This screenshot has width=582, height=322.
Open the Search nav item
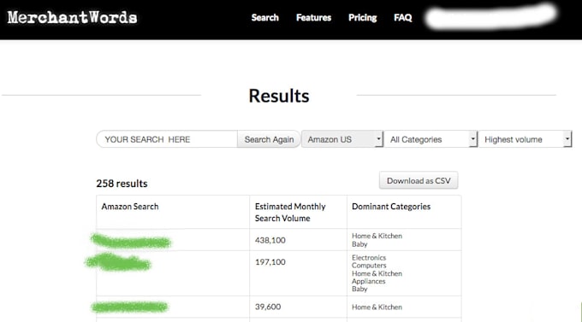pyautogui.click(x=264, y=17)
